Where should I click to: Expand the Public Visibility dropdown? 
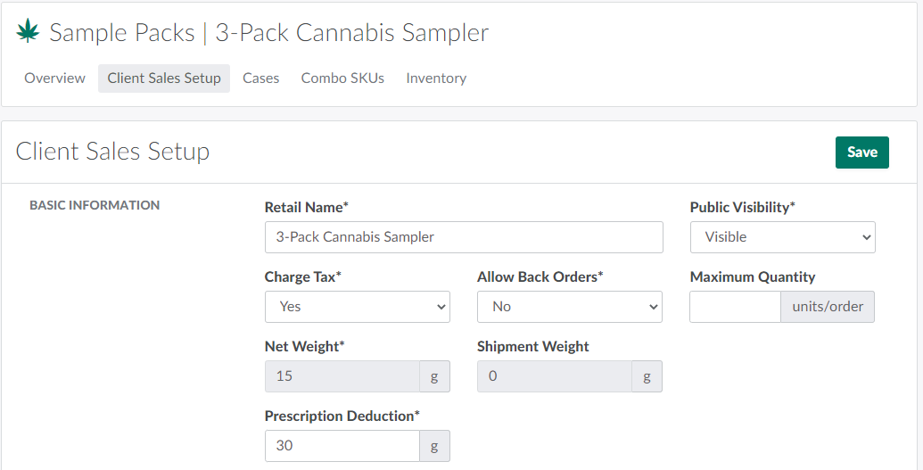(782, 237)
